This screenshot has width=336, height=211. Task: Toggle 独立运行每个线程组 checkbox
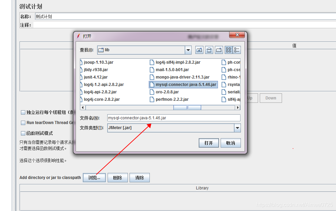point(23,112)
